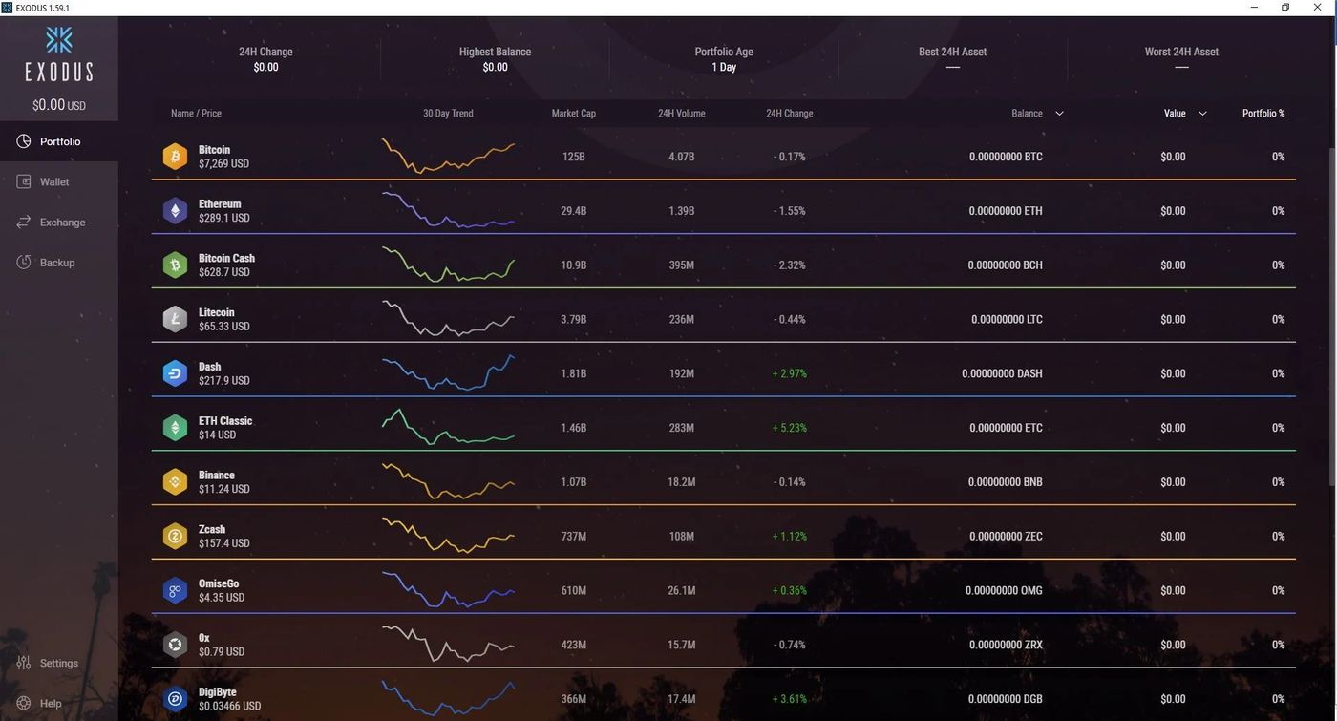This screenshot has width=1337, height=721.
Task: Click the 'Portfolio Age' 1 Day stat
Action: [724, 59]
